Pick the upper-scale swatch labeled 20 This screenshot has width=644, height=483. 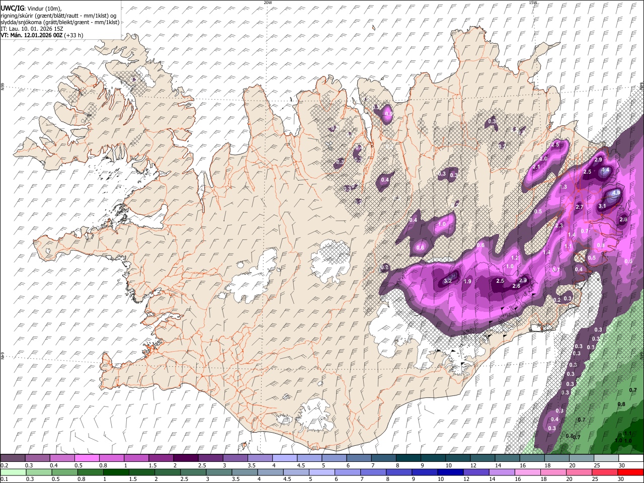582,458
